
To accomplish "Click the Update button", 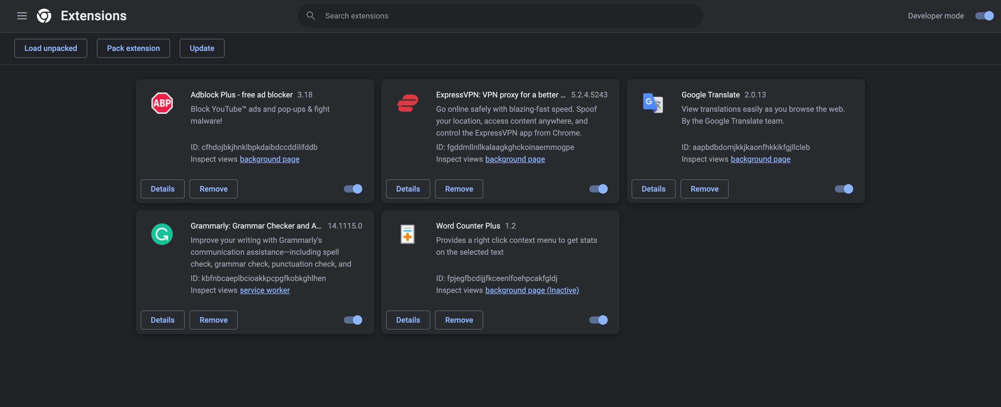I will point(202,48).
